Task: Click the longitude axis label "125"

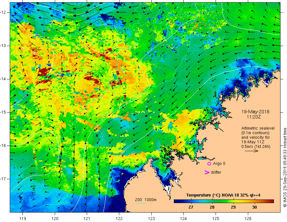Action: [x=216, y=218]
